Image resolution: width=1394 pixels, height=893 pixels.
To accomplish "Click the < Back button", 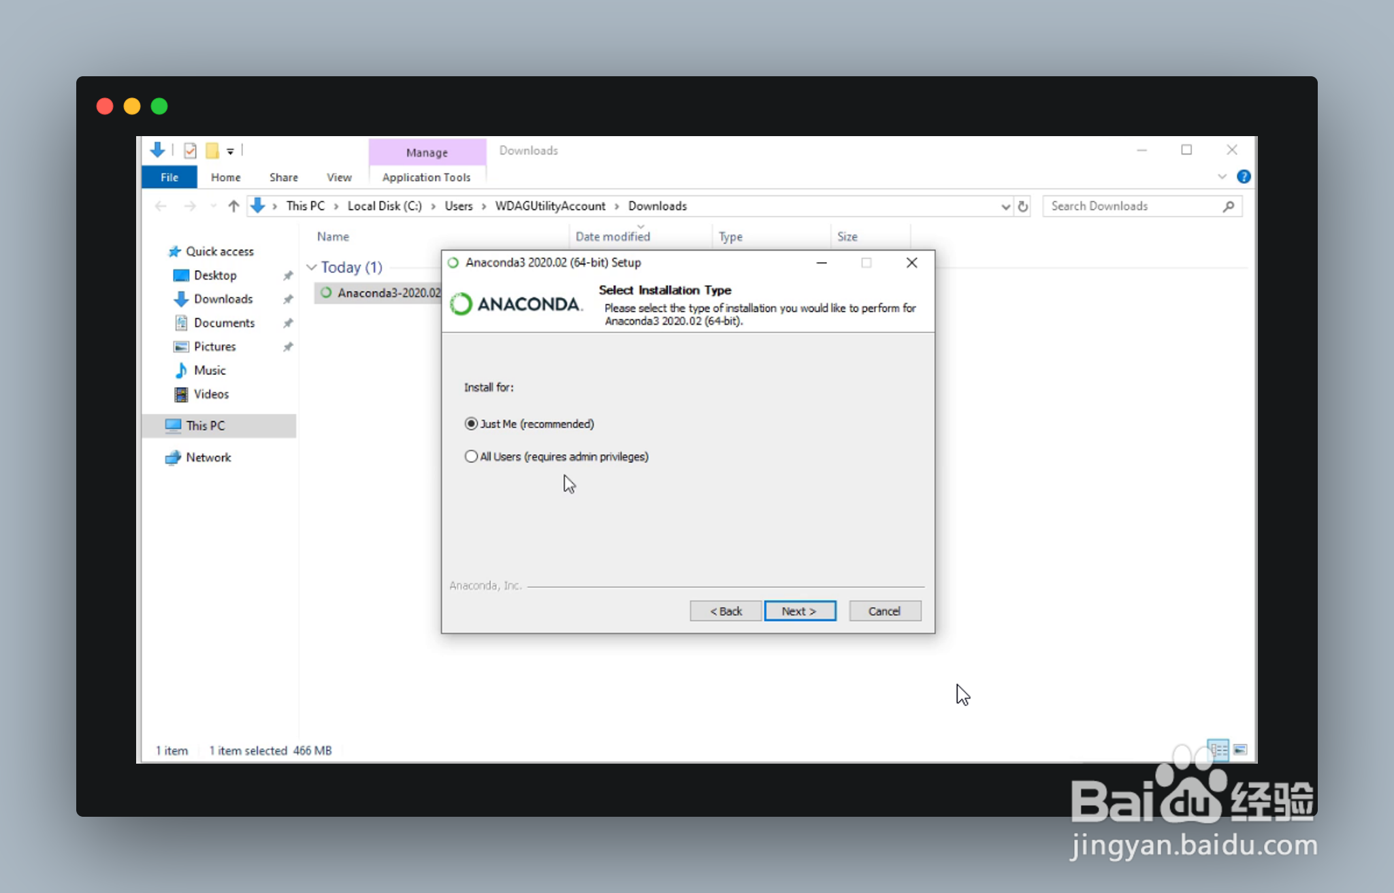I will pos(726,611).
